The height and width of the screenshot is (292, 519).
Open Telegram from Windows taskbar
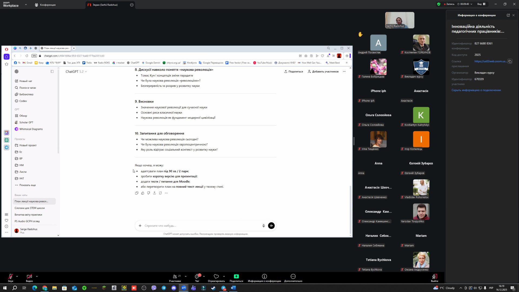164,288
